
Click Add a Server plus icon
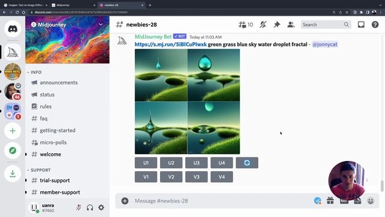point(13,131)
